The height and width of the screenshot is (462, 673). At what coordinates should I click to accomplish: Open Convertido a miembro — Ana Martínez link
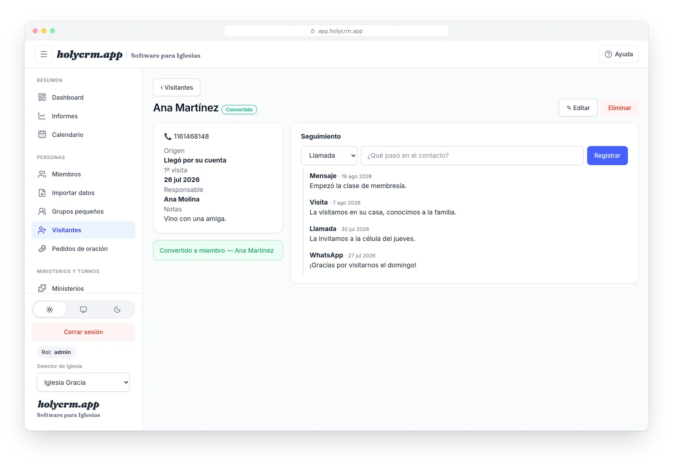coord(218,250)
